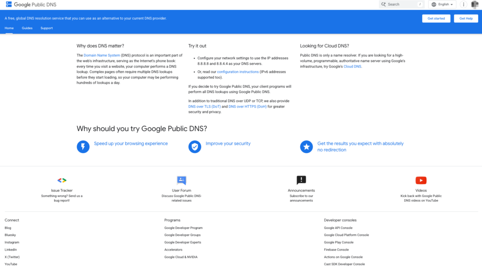Viewport: 482px width, 268px height.
Task: Click the star no-redirection icon
Action: [306, 146]
